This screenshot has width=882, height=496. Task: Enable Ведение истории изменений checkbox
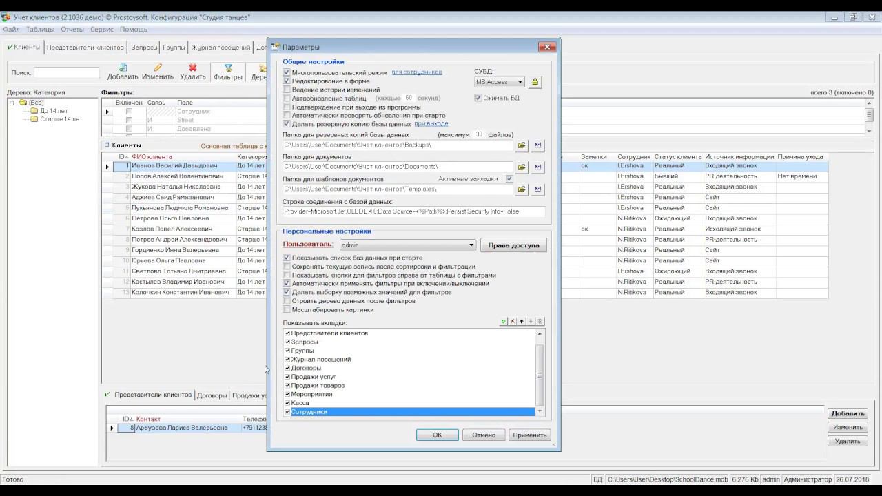pos(287,90)
